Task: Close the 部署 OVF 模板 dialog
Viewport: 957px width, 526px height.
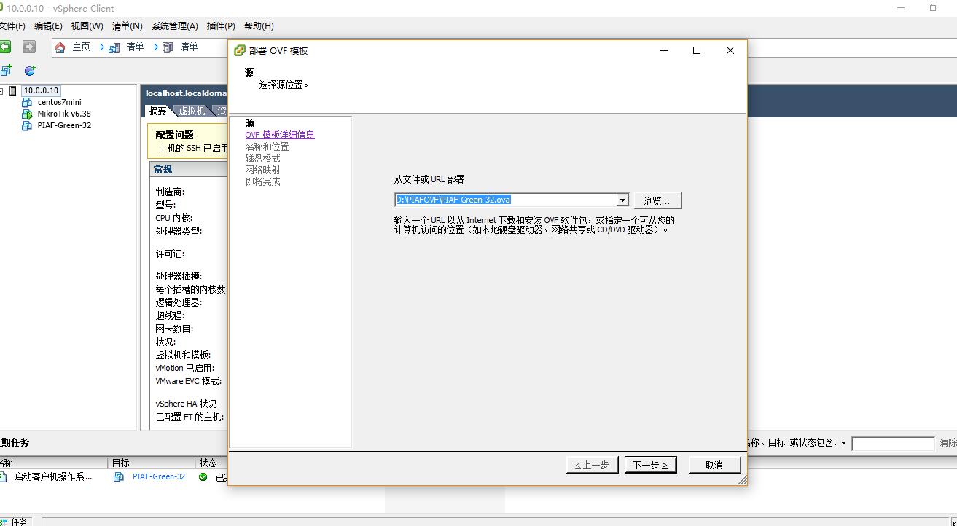Action: (x=730, y=50)
